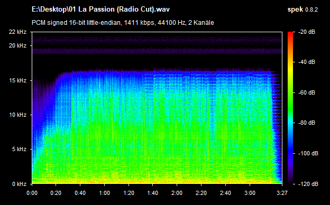Click the purple noise band near 20 kHz
The height and width of the screenshot is (205, 330).
click(x=157, y=51)
